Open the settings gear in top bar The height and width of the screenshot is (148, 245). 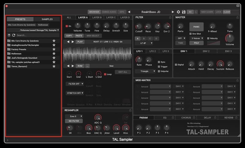(x=178, y=12)
